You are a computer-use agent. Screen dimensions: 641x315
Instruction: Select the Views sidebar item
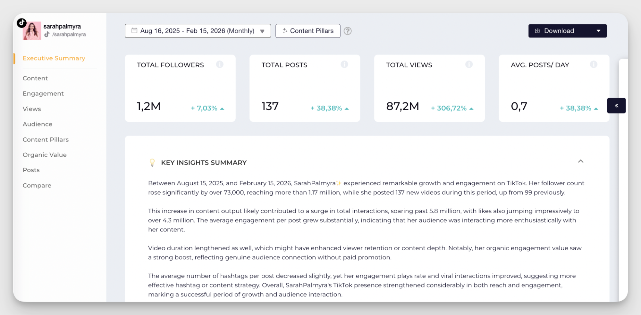(31, 109)
